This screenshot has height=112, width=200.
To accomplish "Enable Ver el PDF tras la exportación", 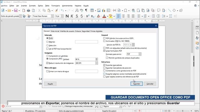I will pyautogui.click(x=47, y=49).
